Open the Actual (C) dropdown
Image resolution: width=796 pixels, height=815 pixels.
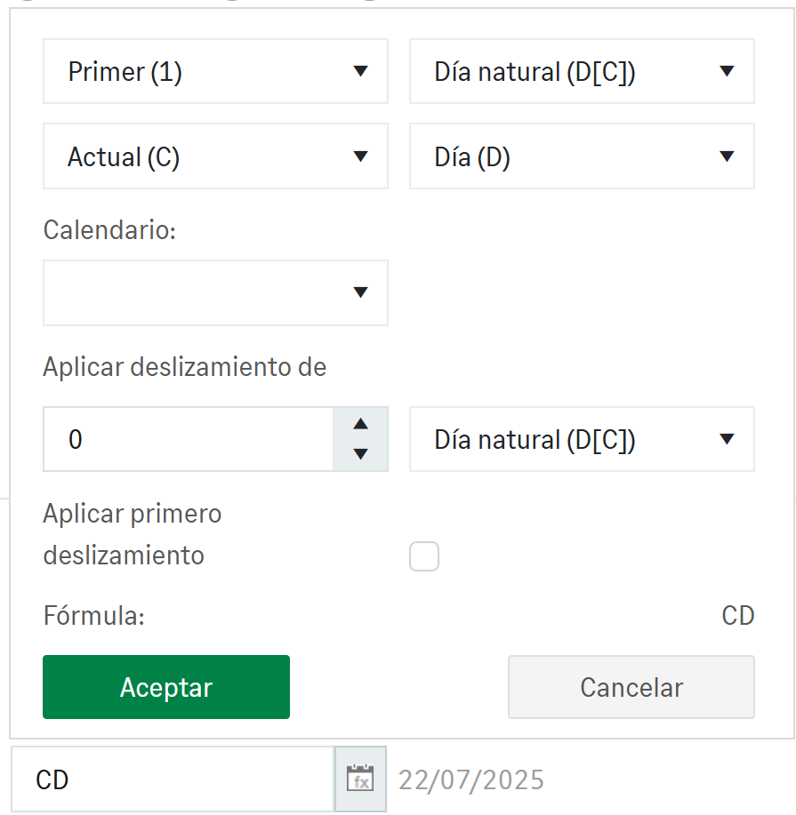pos(215,156)
